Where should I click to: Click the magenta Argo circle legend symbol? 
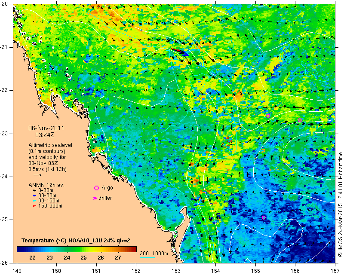[x=96, y=188]
